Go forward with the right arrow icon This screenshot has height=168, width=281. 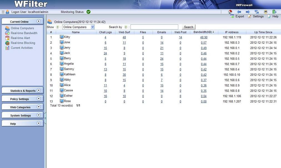click(248, 12)
